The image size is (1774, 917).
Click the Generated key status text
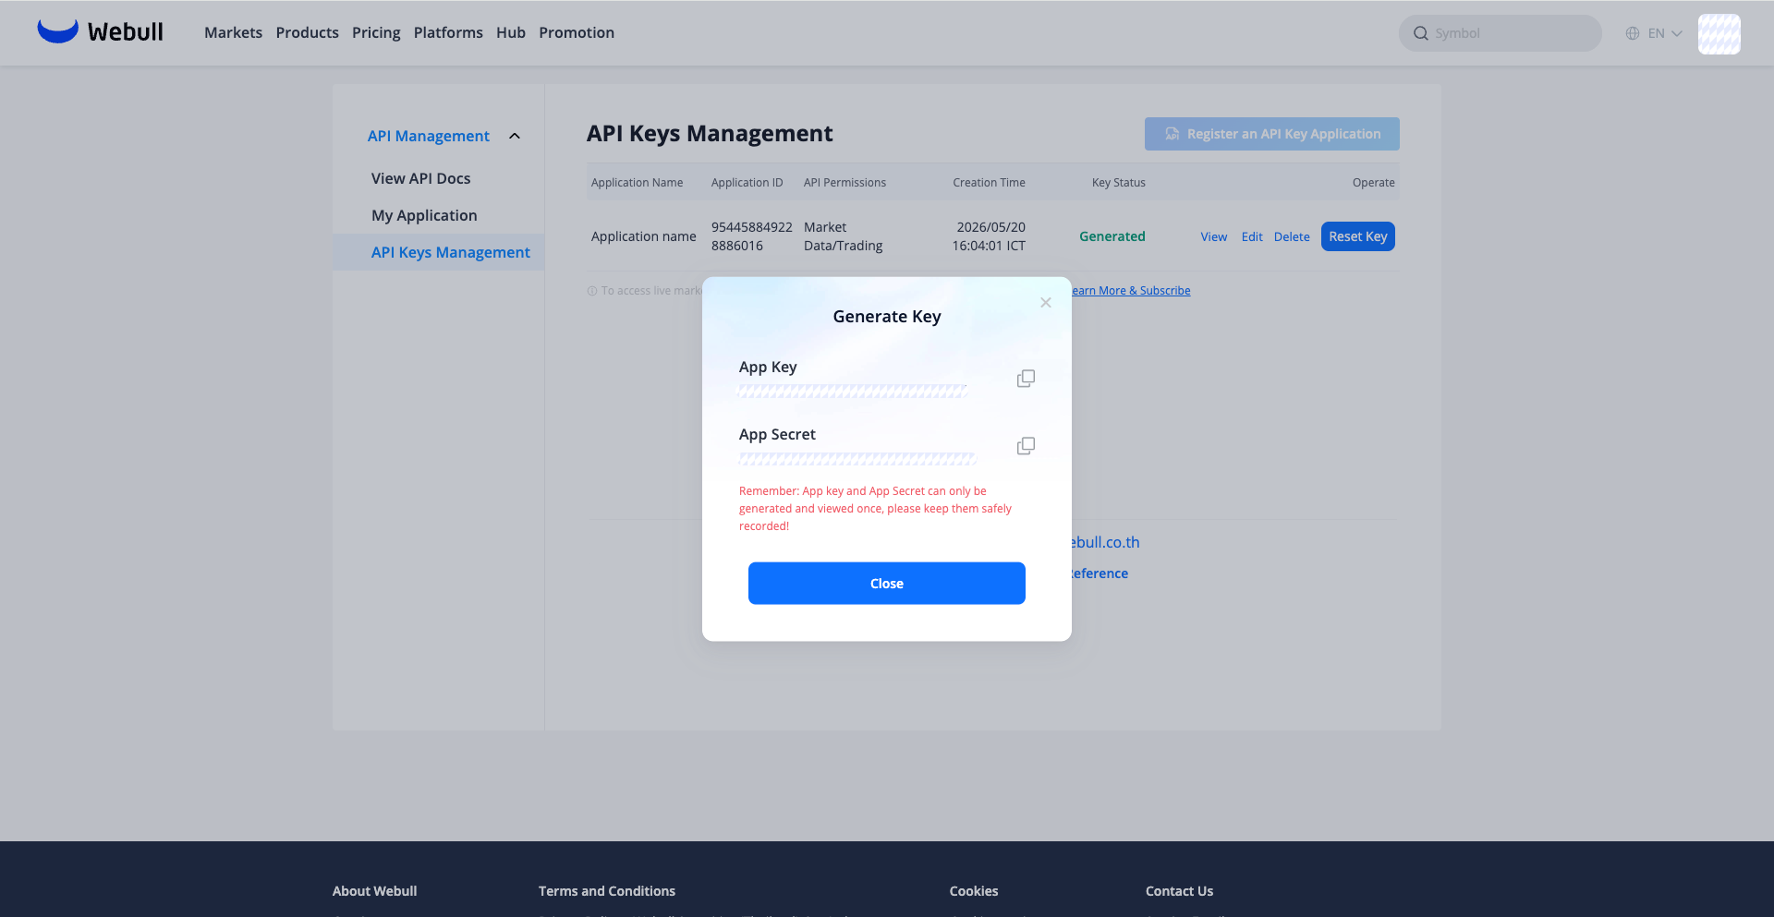pos(1112,236)
